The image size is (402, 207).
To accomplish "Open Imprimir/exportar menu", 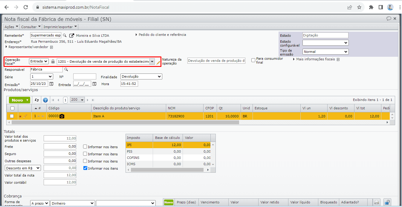I will tap(60, 27).
